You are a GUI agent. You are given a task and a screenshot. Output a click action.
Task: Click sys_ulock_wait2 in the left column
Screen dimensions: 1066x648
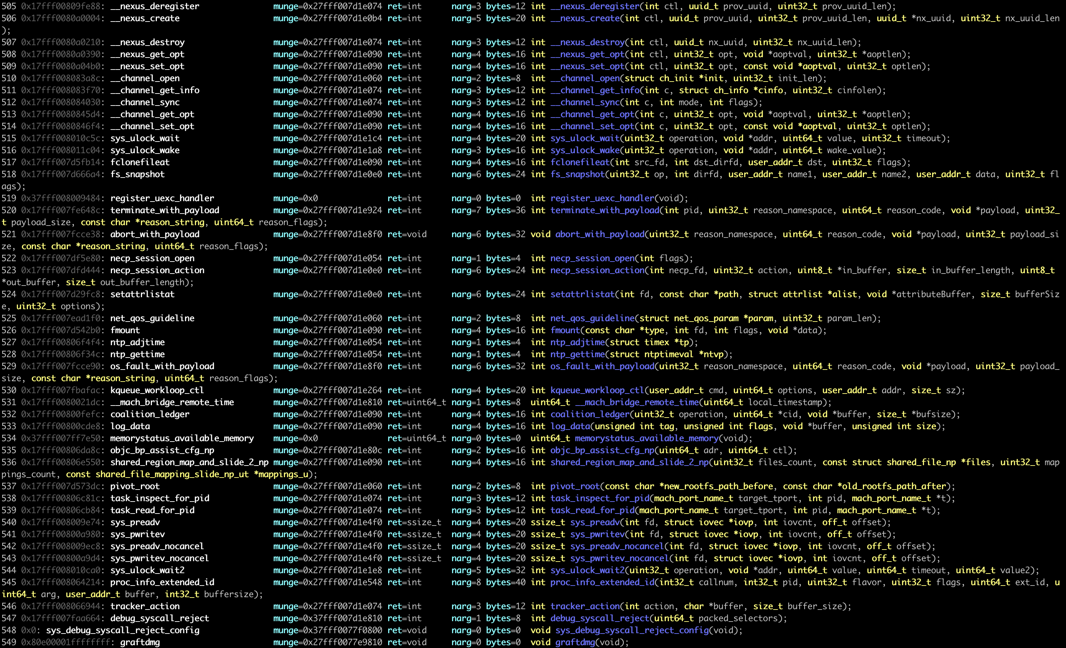148,570
